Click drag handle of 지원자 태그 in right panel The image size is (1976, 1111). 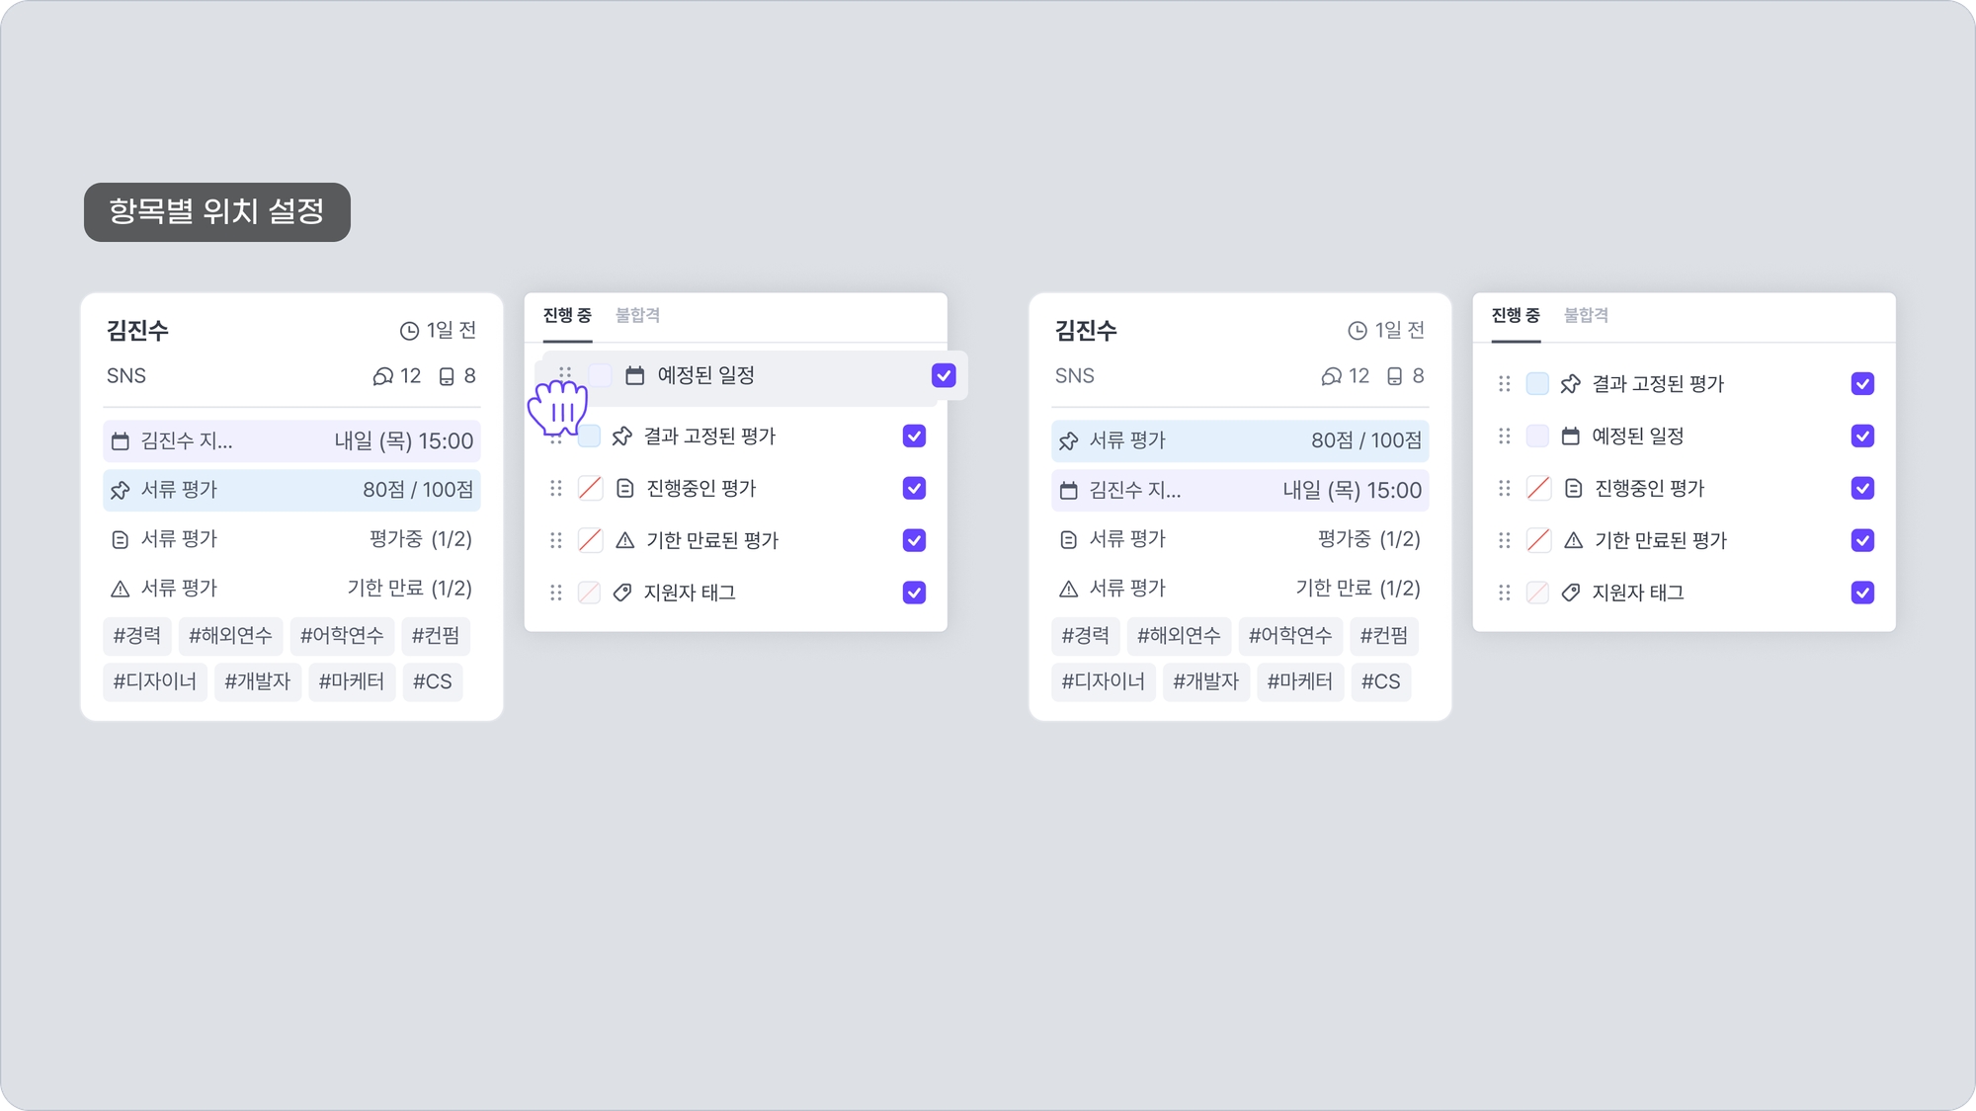click(x=1504, y=593)
